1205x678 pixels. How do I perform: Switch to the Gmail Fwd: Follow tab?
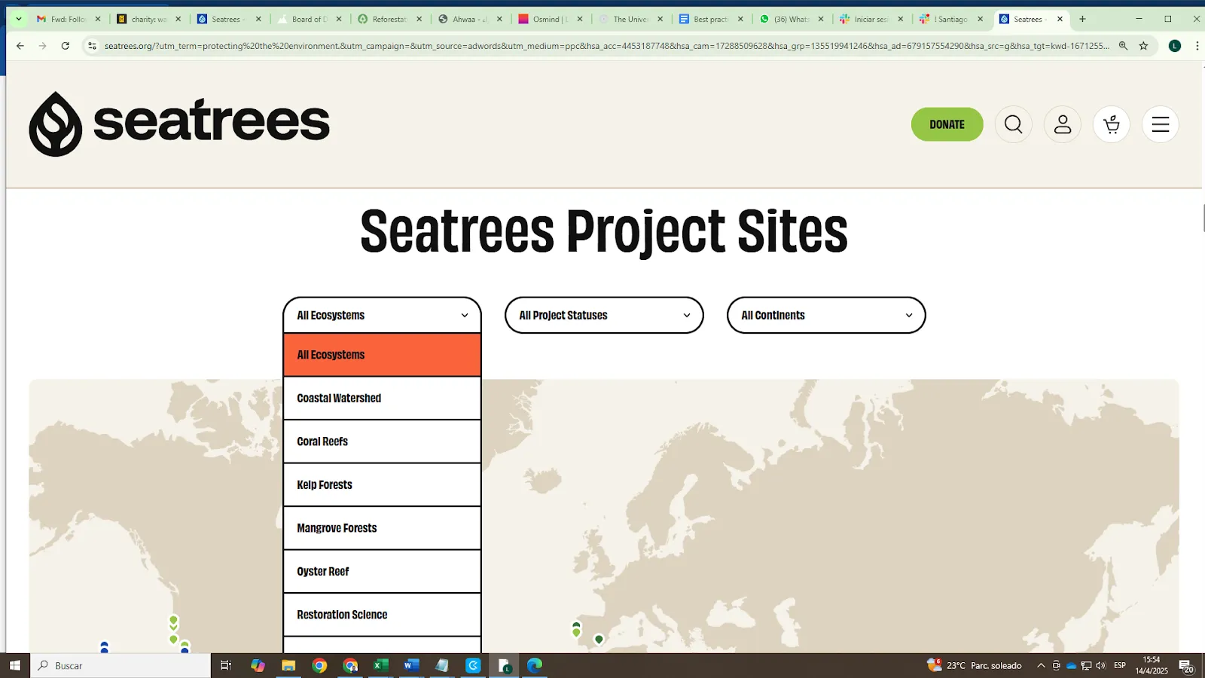click(x=69, y=19)
